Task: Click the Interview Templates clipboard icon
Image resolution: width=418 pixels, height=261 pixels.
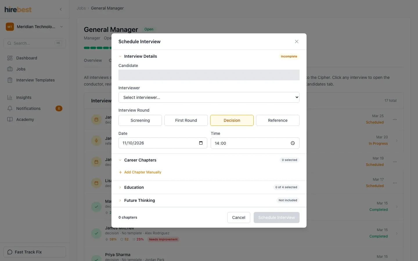Action: tap(10, 80)
